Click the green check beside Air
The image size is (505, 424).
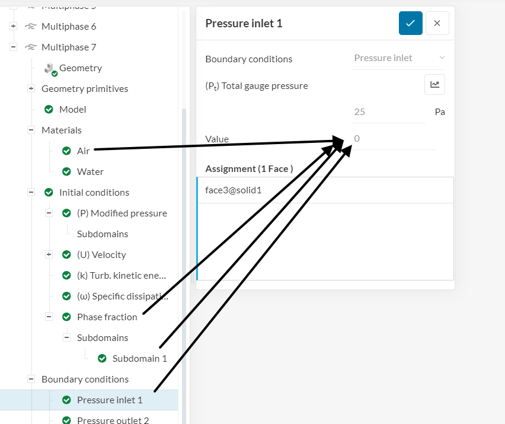point(66,151)
